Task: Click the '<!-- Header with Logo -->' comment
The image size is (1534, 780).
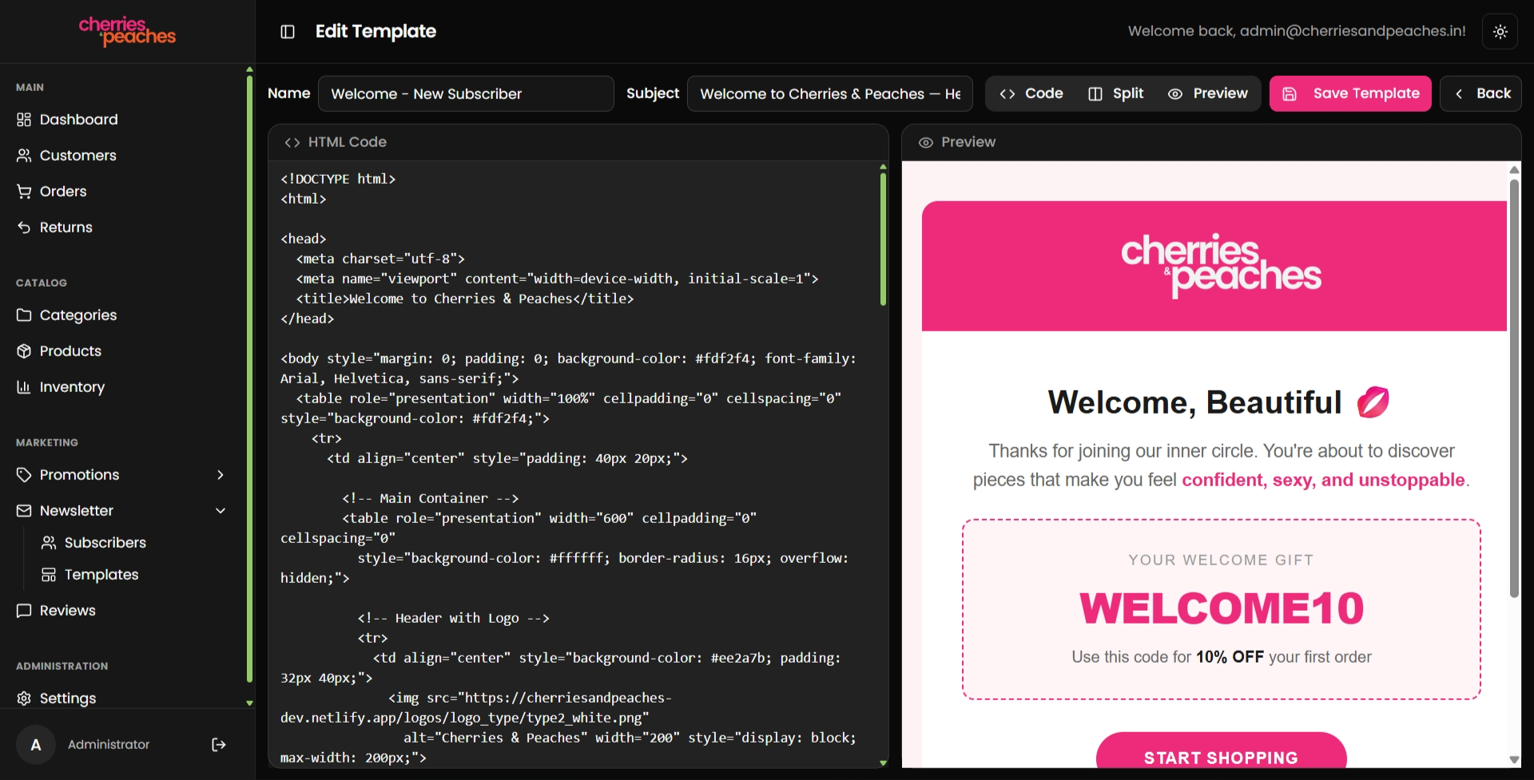Action: pos(453,618)
